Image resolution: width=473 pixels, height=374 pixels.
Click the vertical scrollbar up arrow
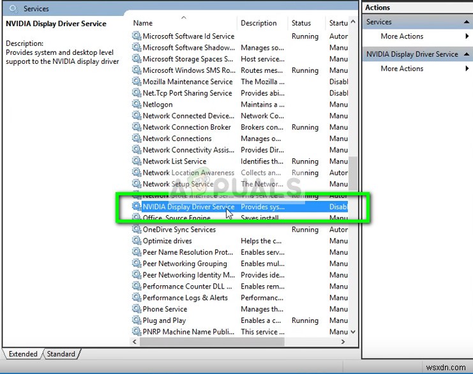pos(353,22)
